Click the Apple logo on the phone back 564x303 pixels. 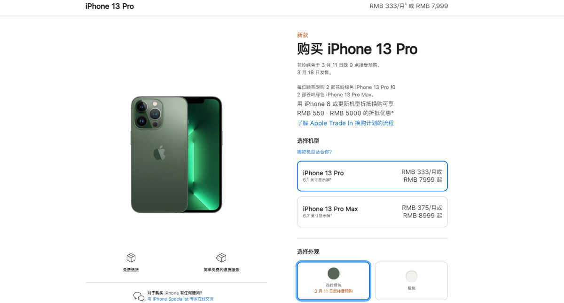coord(159,153)
